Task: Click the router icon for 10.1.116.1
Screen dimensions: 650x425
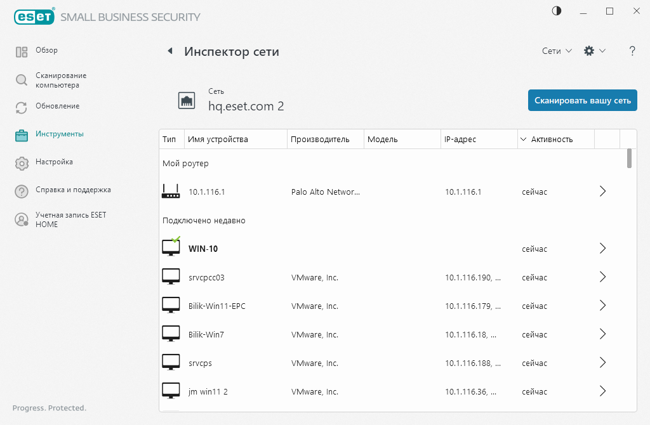Action: click(171, 190)
